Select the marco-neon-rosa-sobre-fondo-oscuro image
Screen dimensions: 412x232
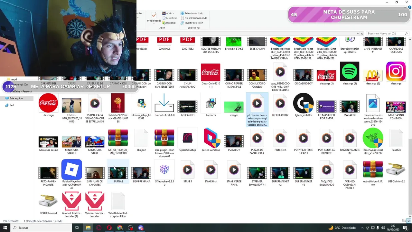[373, 103]
